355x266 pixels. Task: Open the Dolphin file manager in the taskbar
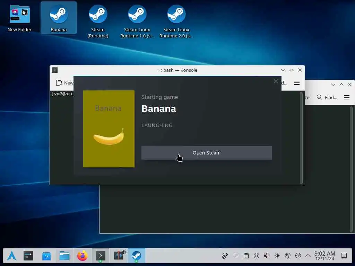click(64, 256)
